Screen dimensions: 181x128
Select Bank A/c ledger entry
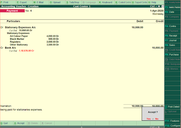click(10, 48)
